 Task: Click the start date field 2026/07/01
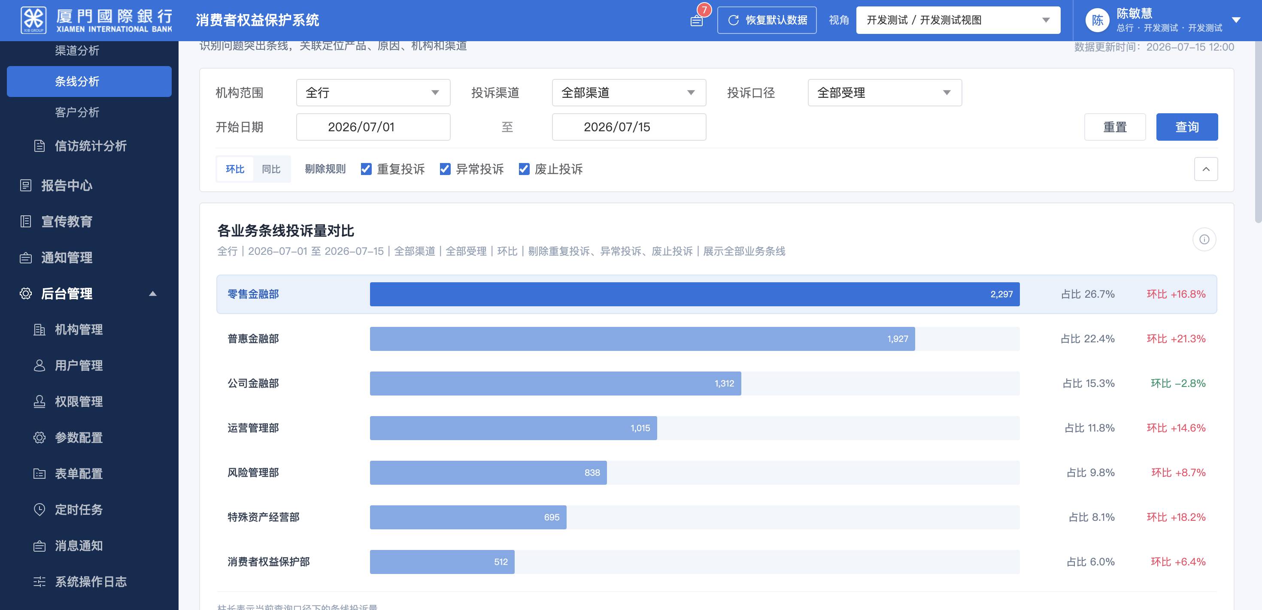373,127
